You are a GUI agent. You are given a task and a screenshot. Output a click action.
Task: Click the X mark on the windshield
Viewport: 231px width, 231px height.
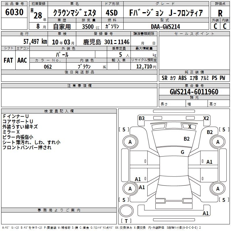190,126
